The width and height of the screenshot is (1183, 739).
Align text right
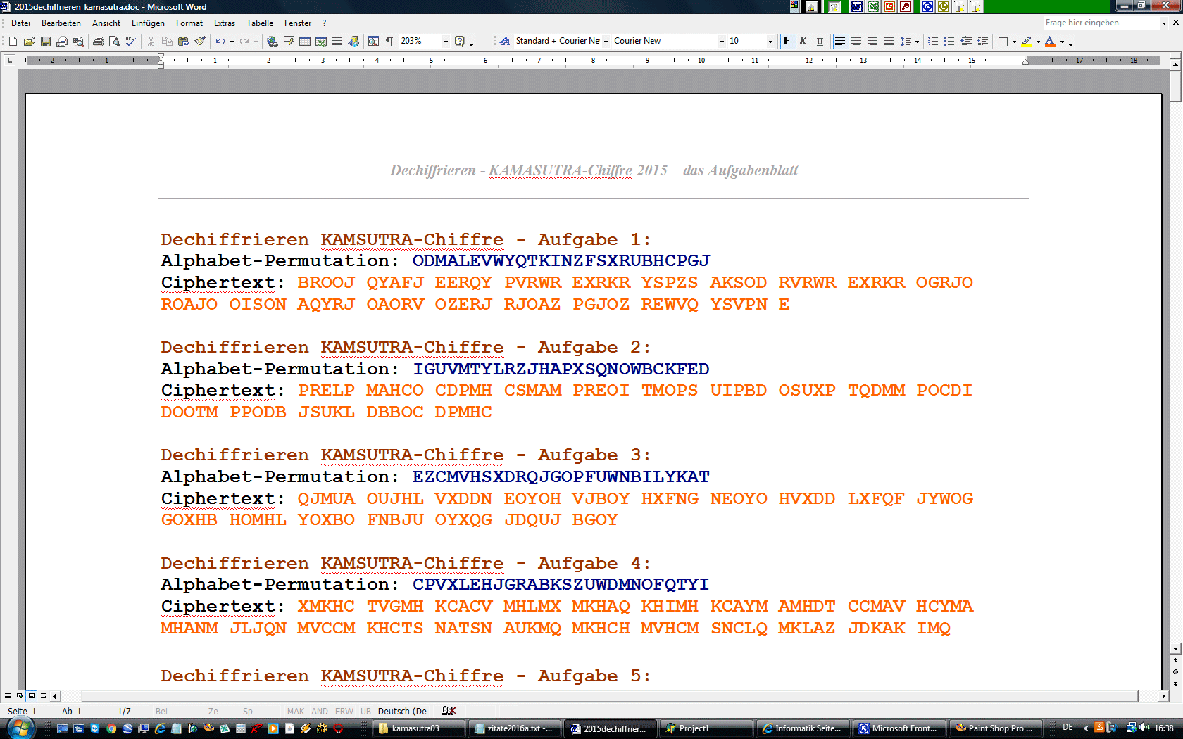(872, 42)
